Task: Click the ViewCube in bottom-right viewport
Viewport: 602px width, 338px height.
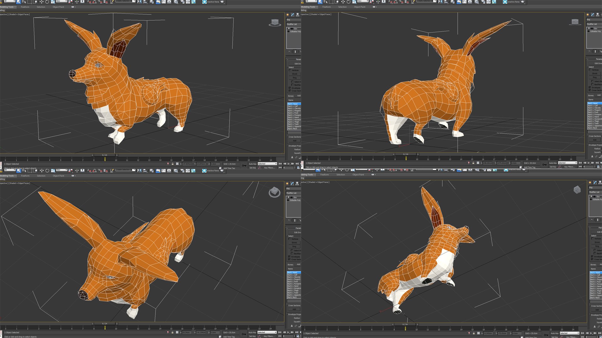Action: click(577, 190)
